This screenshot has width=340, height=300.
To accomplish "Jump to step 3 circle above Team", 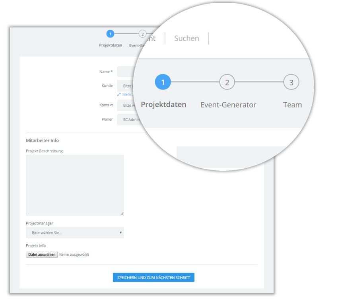I will pyautogui.click(x=291, y=83).
